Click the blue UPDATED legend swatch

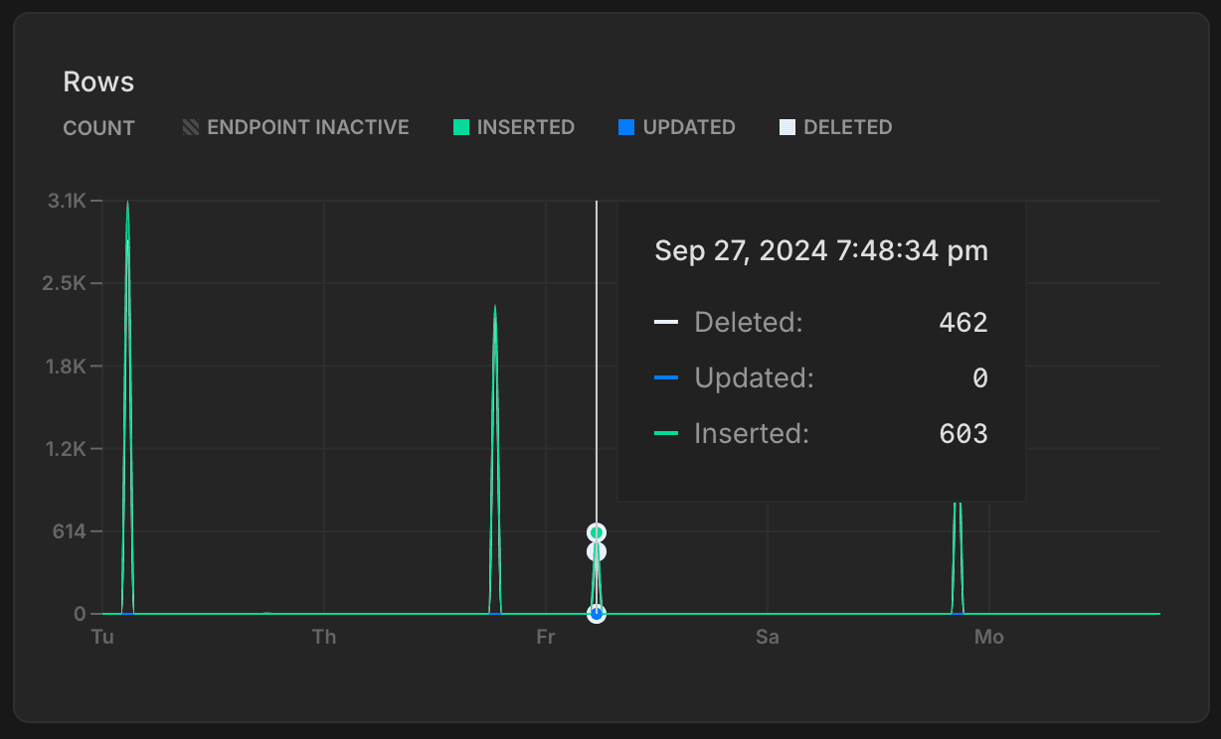click(x=626, y=127)
